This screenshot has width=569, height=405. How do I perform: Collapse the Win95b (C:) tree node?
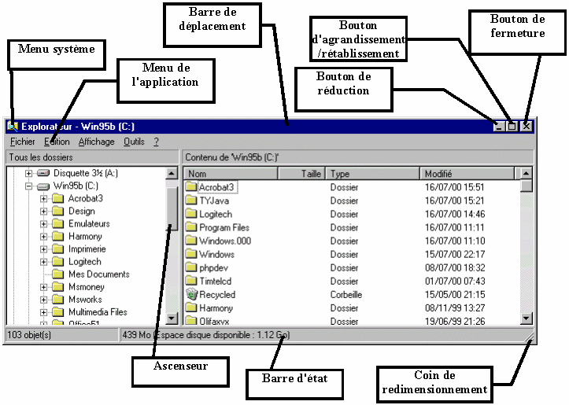pyautogui.click(x=29, y=186)
